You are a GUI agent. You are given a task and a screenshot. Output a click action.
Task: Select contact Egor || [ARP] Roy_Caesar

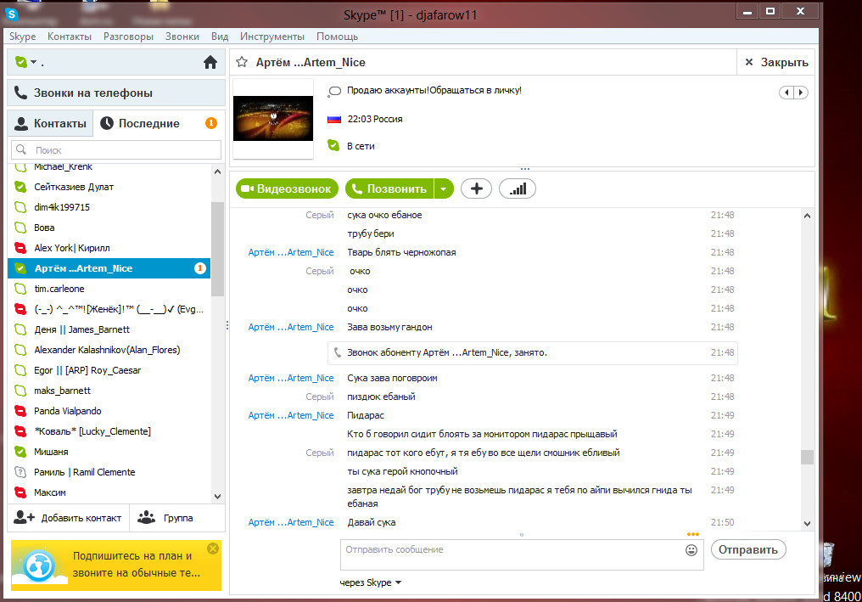click(x=109, y=370)
